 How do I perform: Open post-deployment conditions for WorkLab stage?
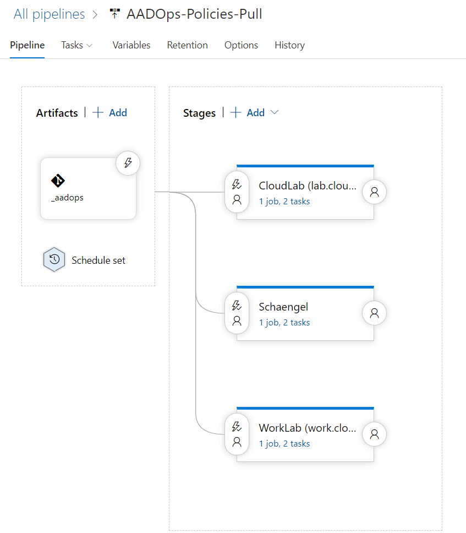(x=374, y=434)
